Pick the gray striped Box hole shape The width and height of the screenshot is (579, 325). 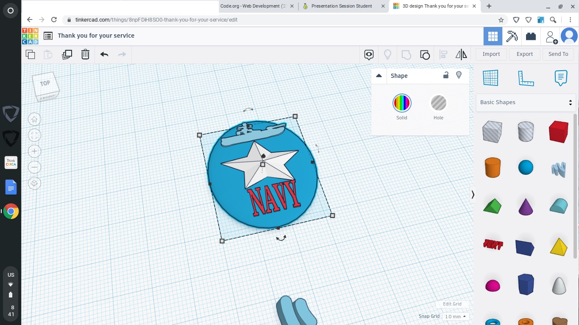tap(492, 131)
